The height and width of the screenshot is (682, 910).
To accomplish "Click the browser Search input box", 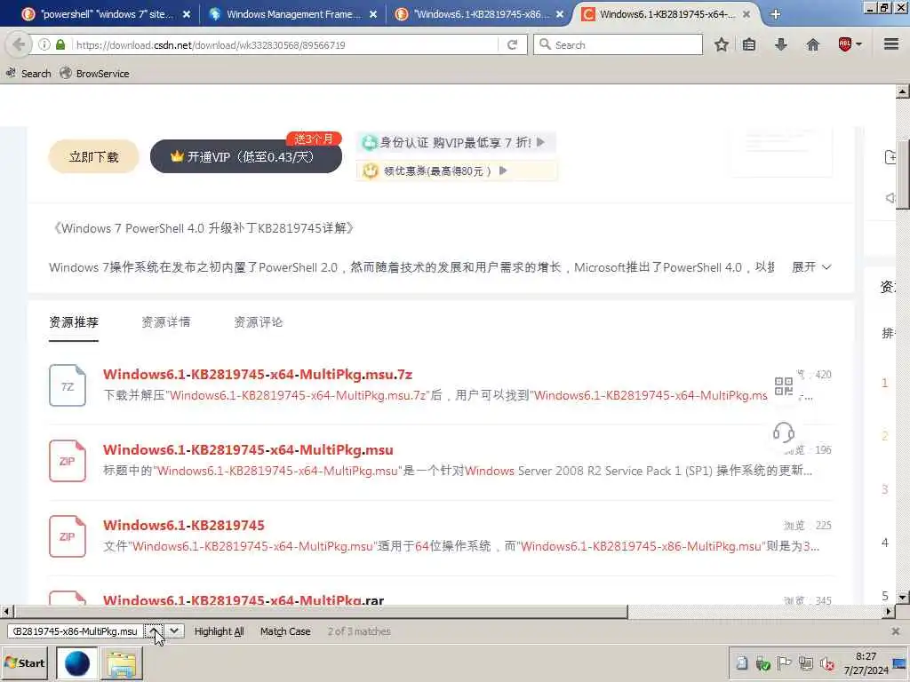I will [x=618, y=44].
